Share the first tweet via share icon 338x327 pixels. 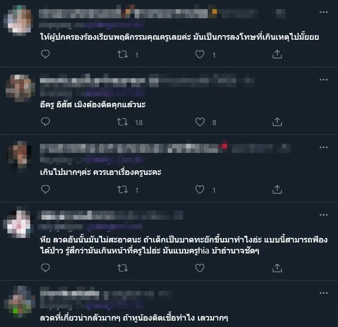pos(277,54)
